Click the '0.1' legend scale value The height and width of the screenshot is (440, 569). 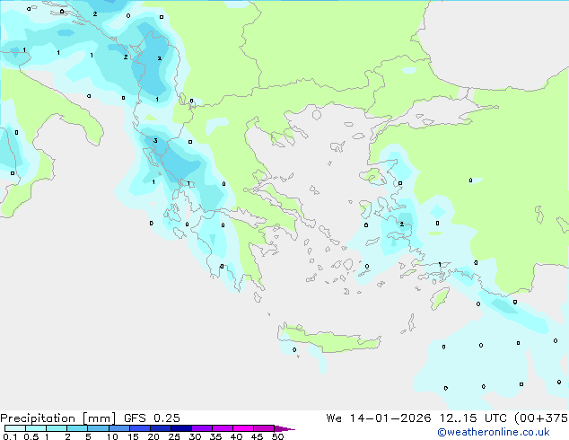click(x=10, y=436)
